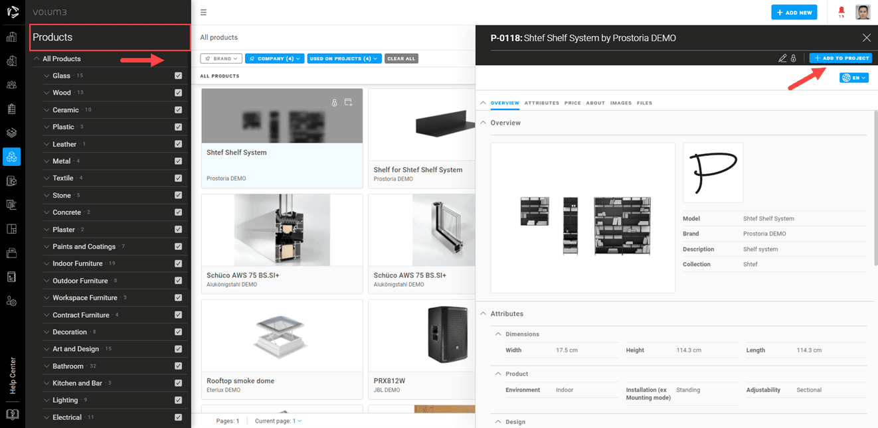Open the Brand filter dropdown
This screenshot has width=878, height=428.
pyautogui.click(x=221, y=58)
